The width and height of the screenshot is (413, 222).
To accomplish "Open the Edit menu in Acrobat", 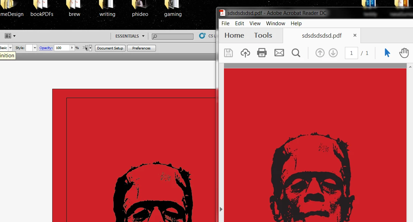I will tap(240, 23).
